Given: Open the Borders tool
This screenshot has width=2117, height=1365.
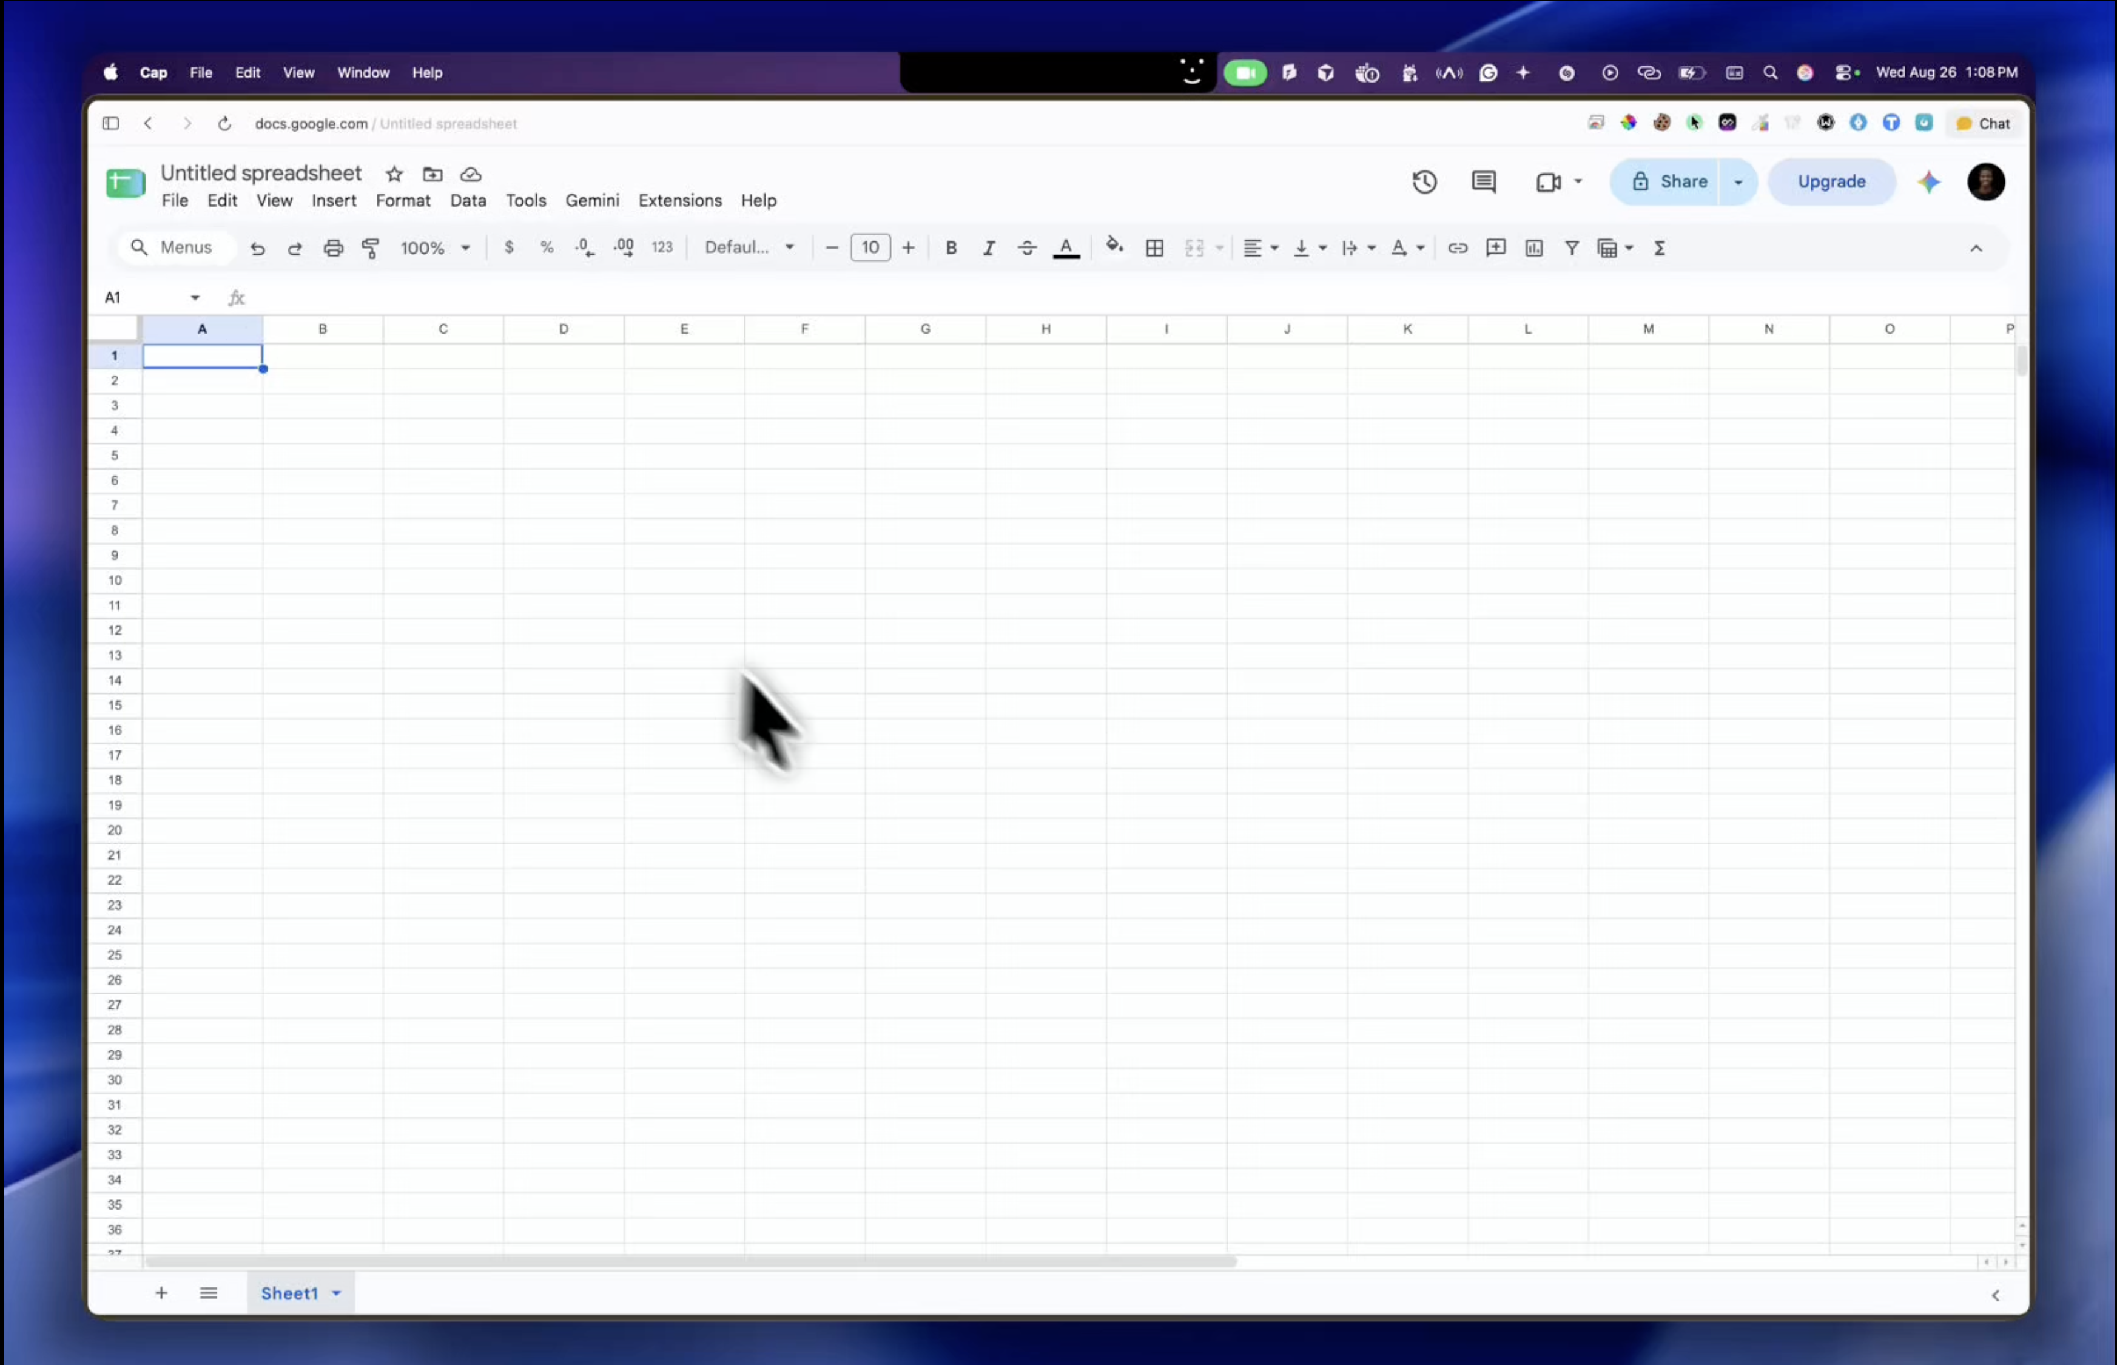Looking at the screenshot, I should [x=1155, y=248].
